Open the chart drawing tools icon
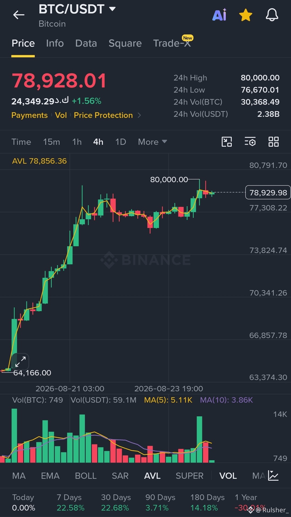The width and height of the screenshot is (291, 517). (x=227, y=142)
